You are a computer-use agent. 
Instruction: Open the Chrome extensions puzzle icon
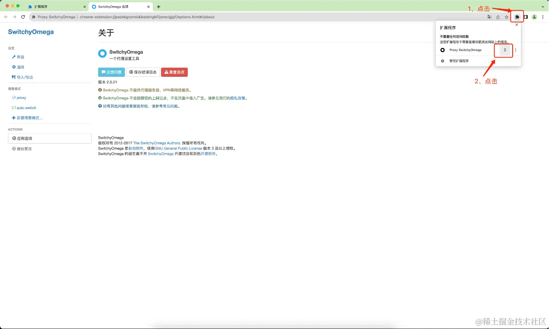click(517, 17)
